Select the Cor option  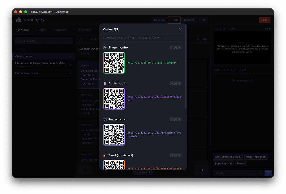81,39
